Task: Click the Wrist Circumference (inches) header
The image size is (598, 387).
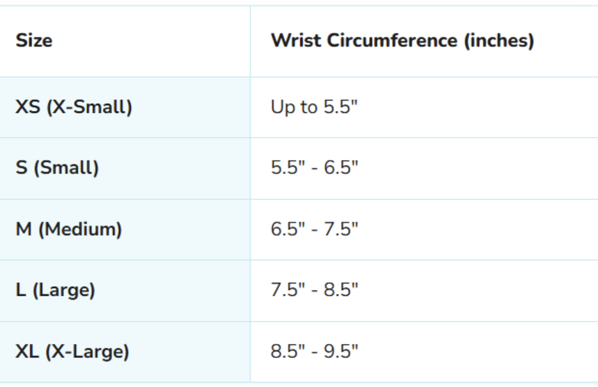Action: [x=402, y=41]
